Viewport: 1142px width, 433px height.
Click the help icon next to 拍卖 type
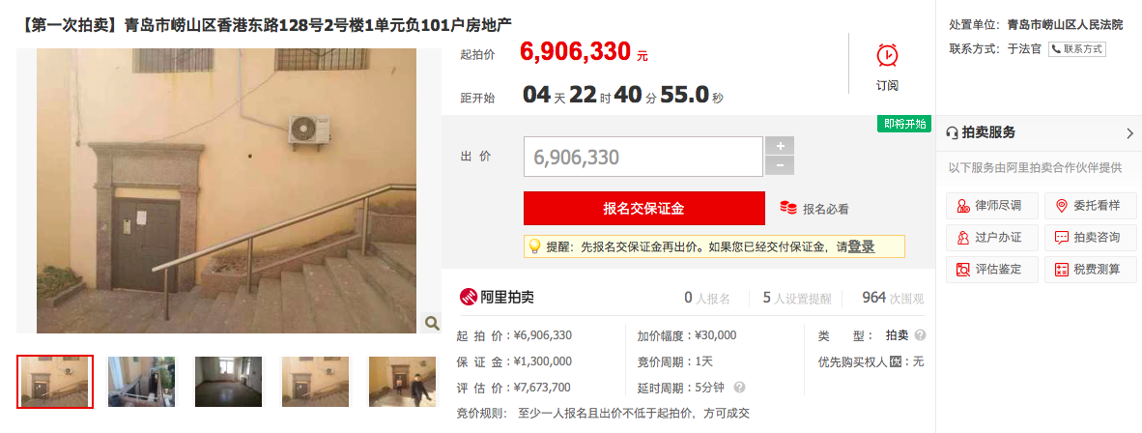[920, 336]
